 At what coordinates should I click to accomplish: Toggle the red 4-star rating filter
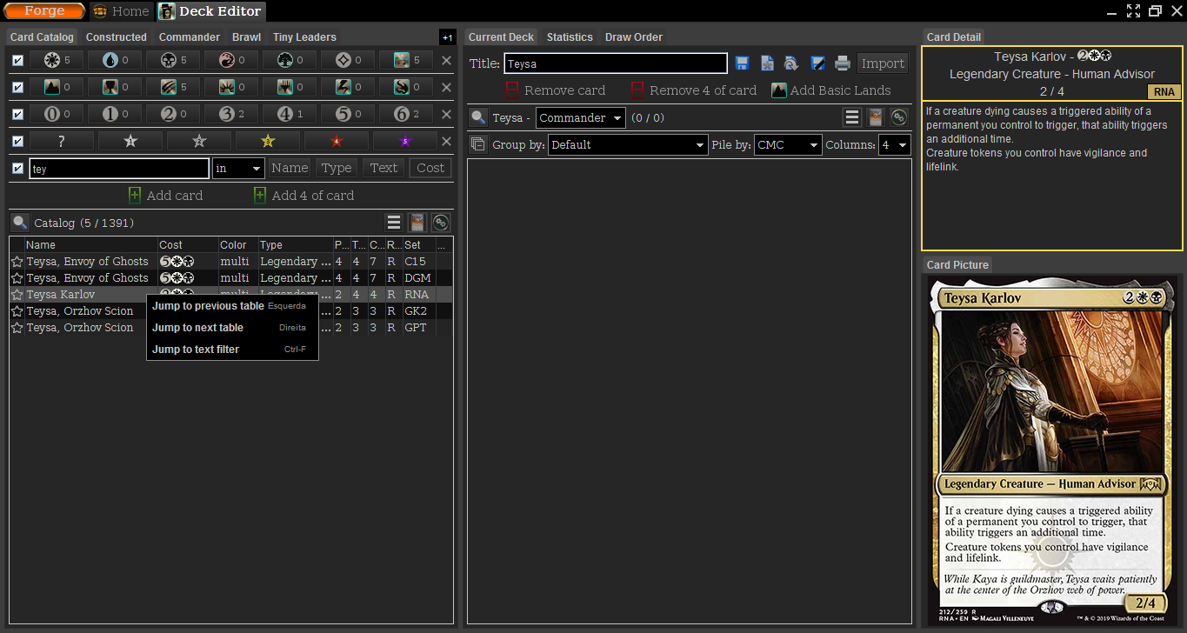pos(336,141)
